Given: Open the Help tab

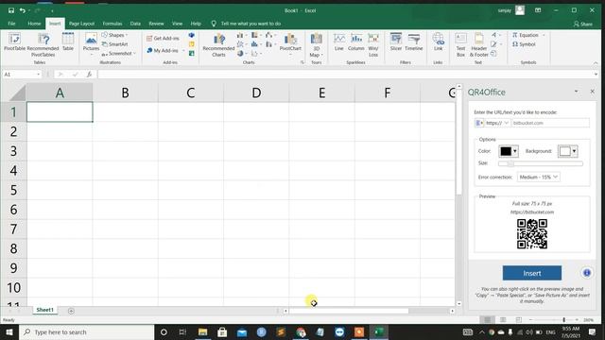Looking at the screenshot, I should 196,24.
